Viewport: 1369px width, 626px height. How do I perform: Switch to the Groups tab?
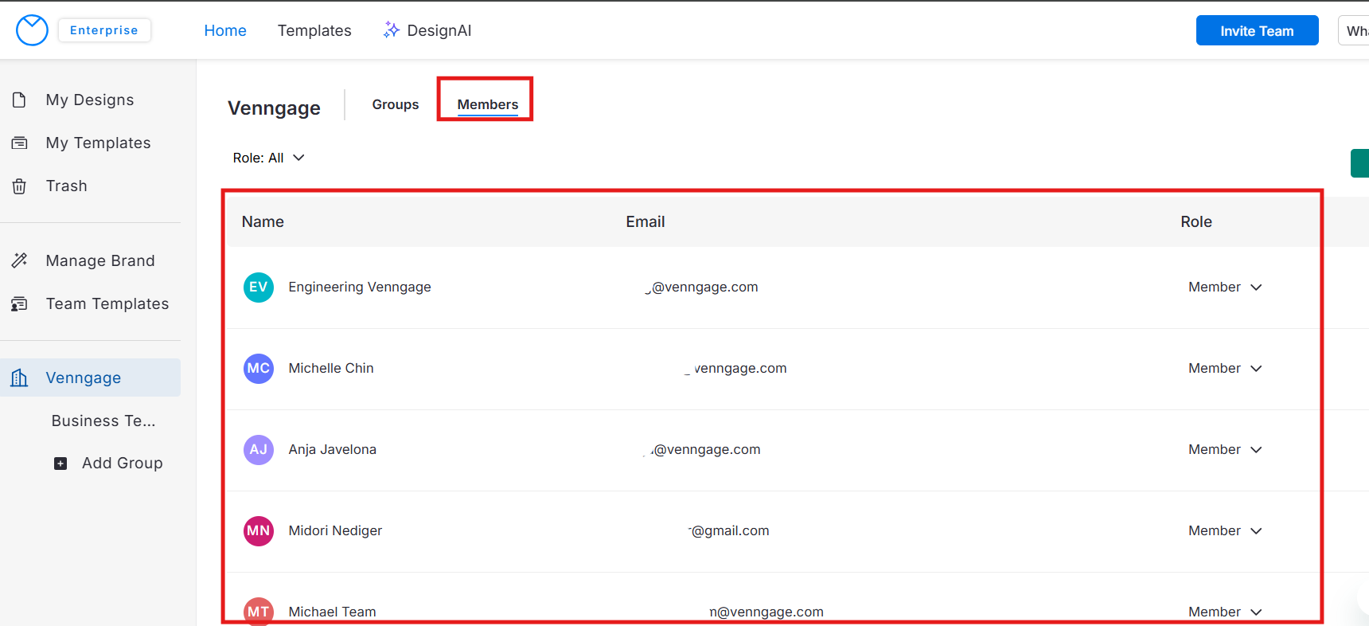[x=395, y=104]
